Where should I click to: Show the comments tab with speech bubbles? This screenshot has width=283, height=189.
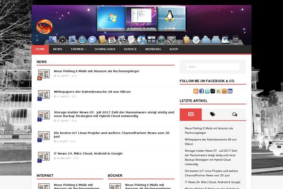pos(234,114)
